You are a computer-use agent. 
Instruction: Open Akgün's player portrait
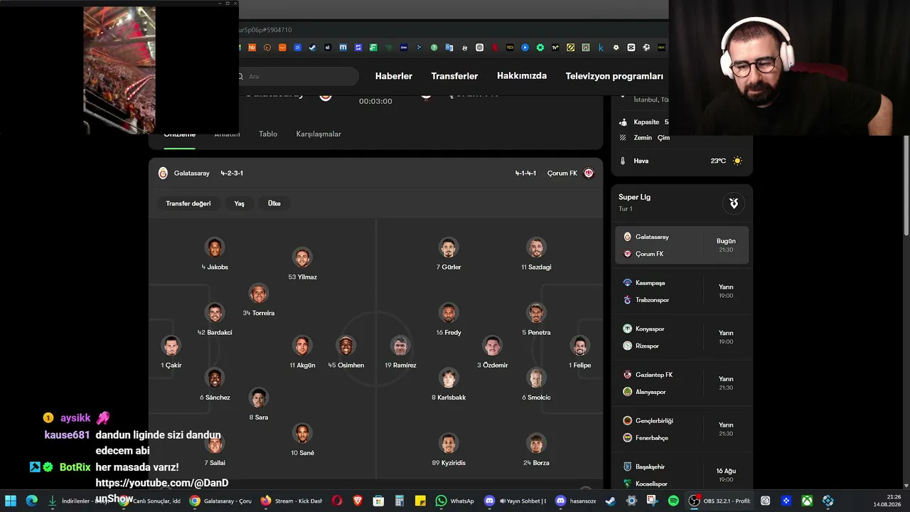click(x=302, y=346)
